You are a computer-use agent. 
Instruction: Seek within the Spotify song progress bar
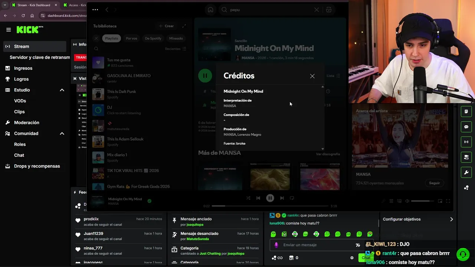point(270,206)
